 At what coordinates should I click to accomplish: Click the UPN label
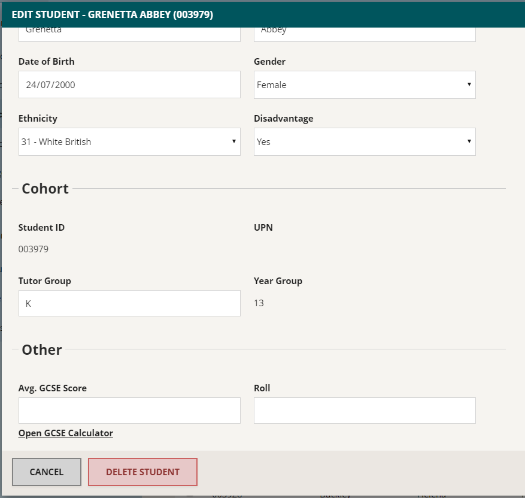[x=263, y=228]
